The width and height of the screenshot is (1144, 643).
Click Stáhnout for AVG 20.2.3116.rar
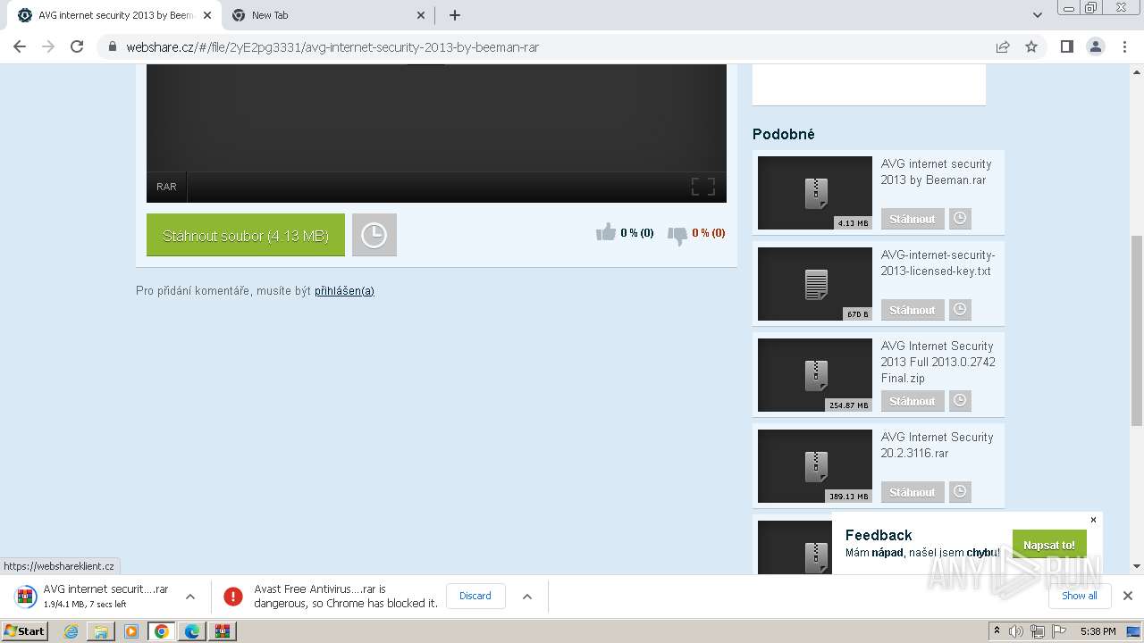912,492
